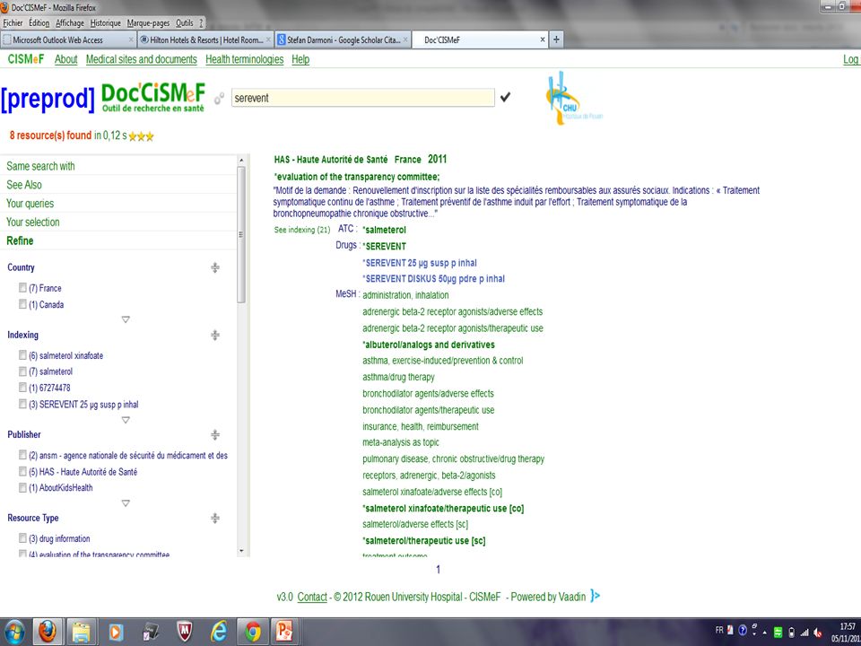Click the serevent search input field
861x646 pixels.
click(363, 98)
